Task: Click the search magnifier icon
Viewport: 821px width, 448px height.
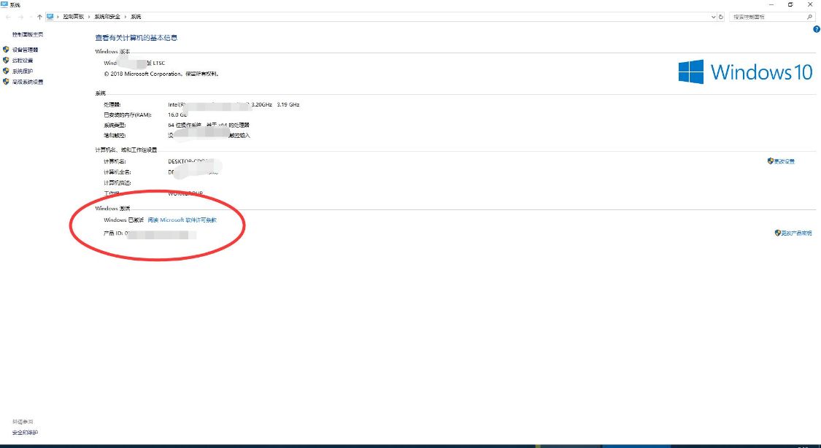Action: click(809, 17)
